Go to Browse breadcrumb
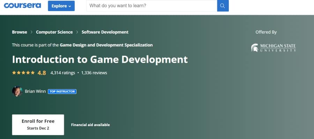 (20, 32)
